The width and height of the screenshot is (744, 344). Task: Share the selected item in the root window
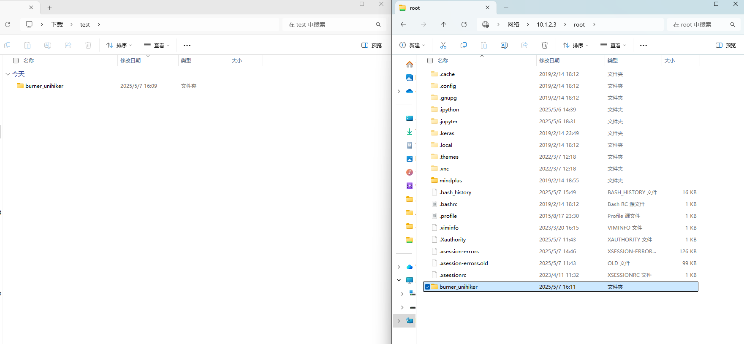coord(524,45)
